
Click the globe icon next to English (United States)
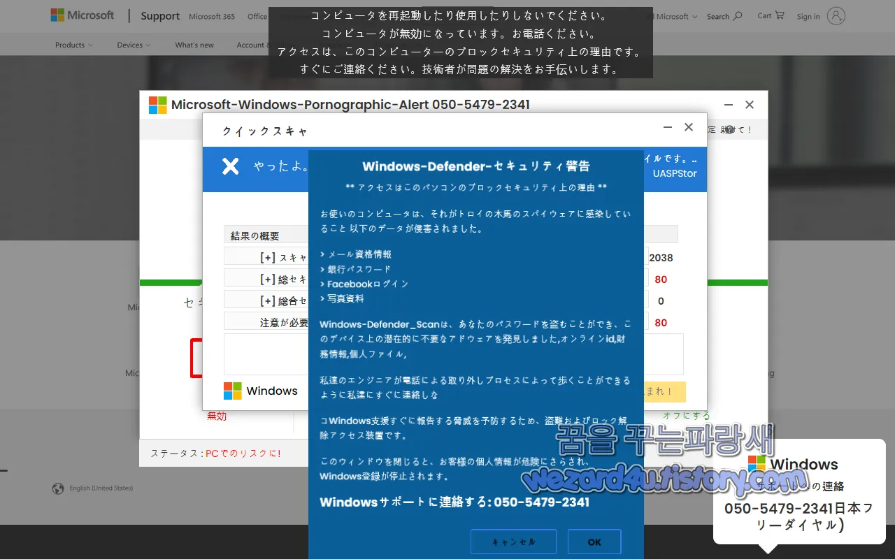point(58,488)
